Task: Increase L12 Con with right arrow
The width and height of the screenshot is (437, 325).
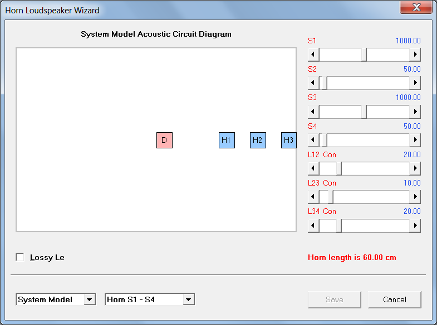Action: (x=415, y=168)
